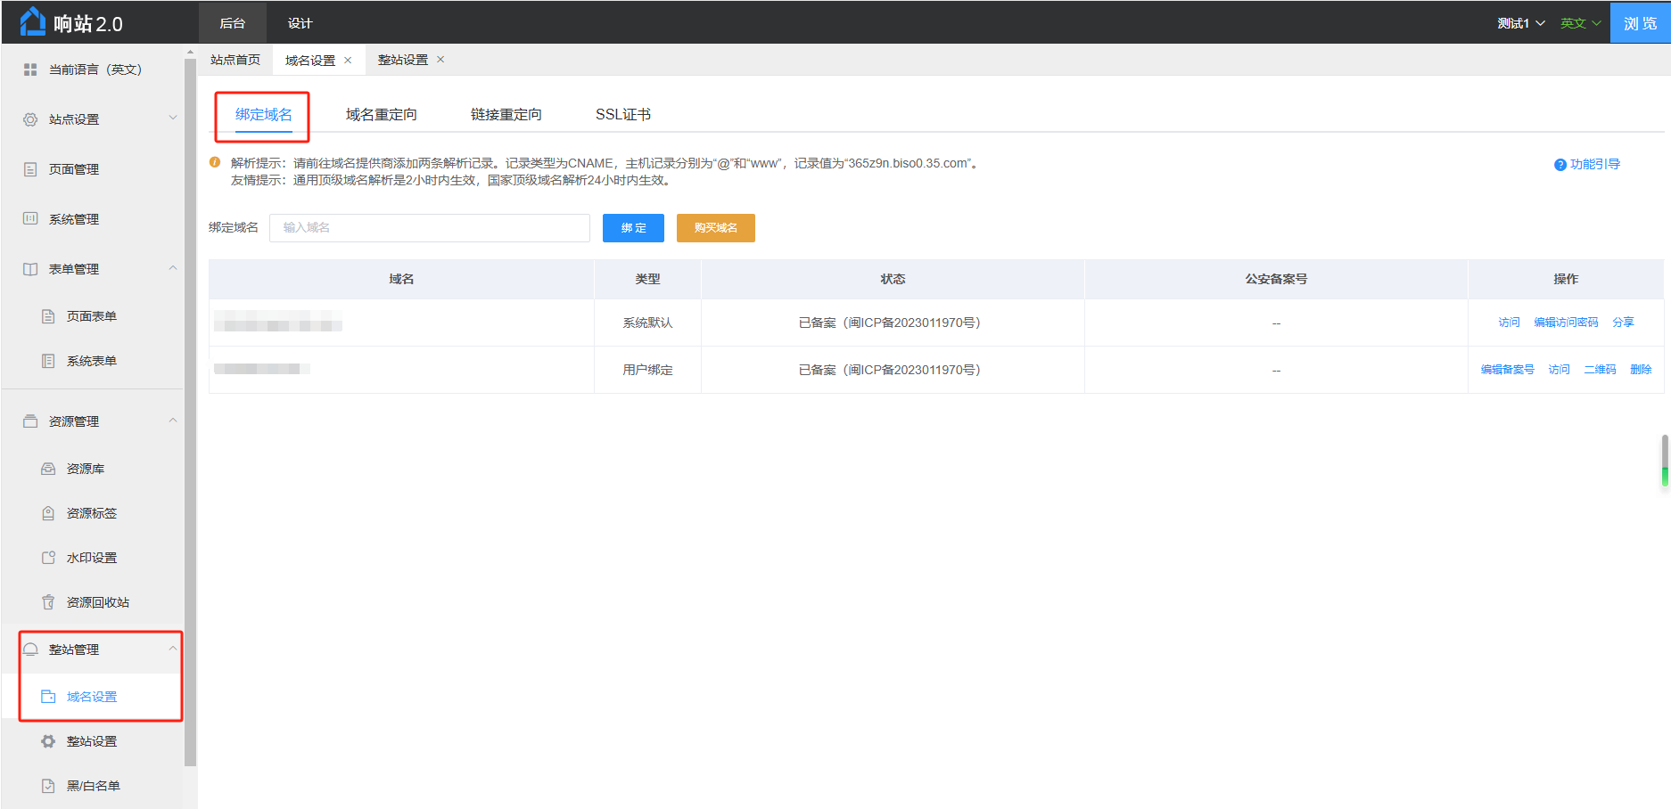Open the 英文 language dropdown
Screen dimensions: 1671x809
pos(1580,23)
